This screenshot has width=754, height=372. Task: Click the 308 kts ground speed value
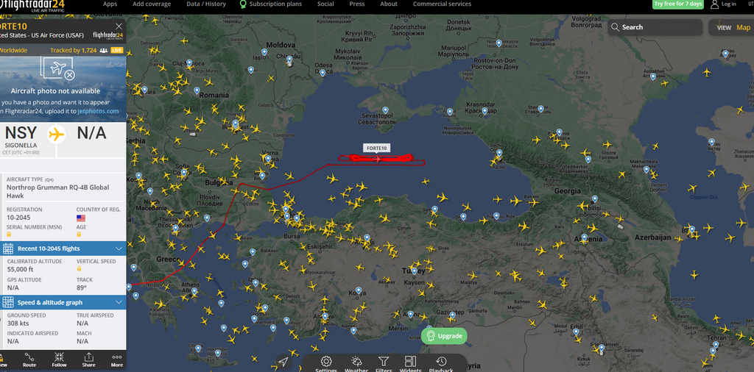click(x=18, y=323)
